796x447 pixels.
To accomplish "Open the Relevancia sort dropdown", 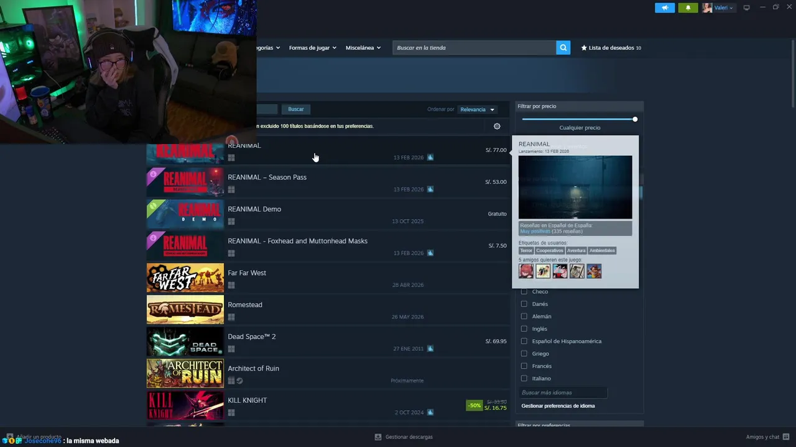I will (x=477, y=109).
